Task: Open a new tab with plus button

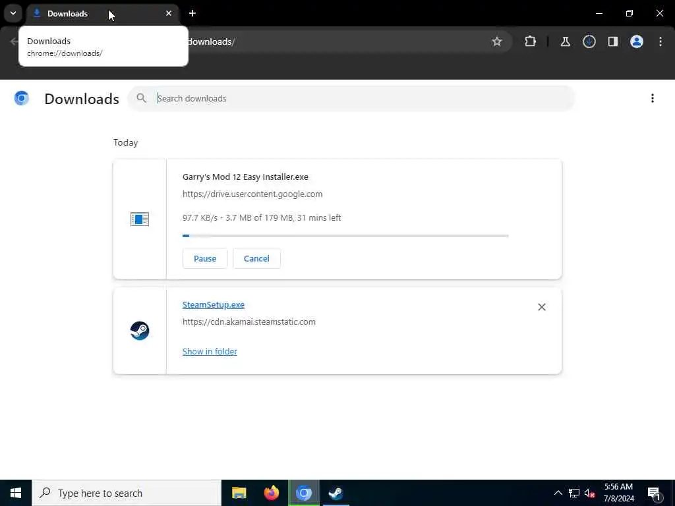Action: (192, 13)
